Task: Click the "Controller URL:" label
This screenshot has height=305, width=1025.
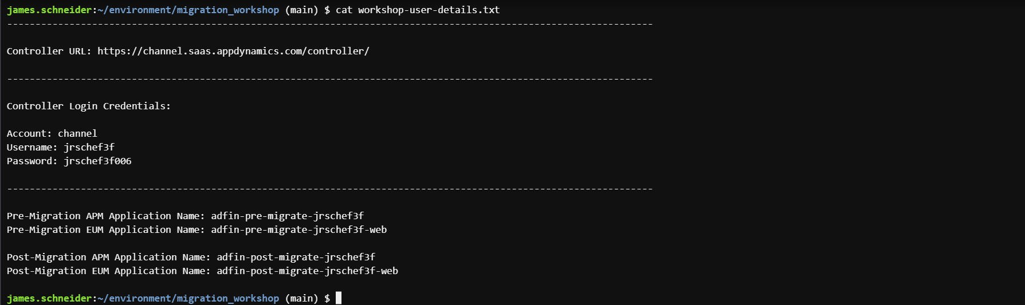Action: pos(49,51)
